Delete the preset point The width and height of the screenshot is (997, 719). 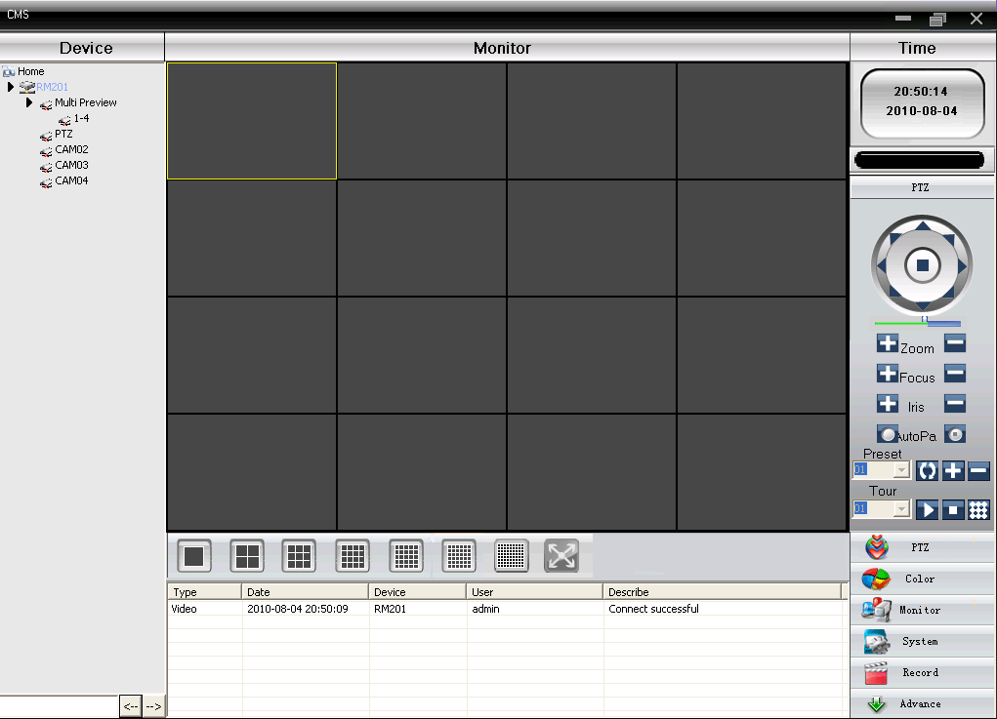click(978, 470)
